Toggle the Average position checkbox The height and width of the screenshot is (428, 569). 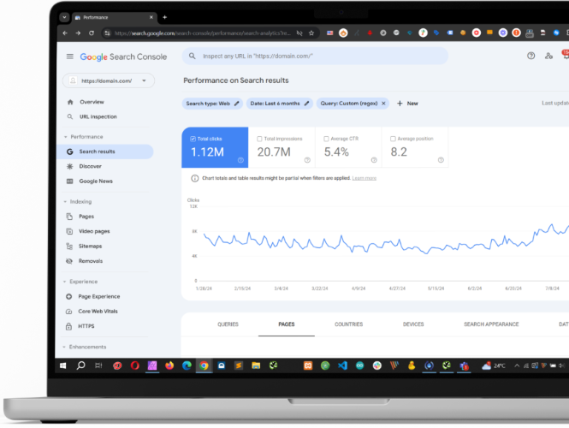(393, 139)
